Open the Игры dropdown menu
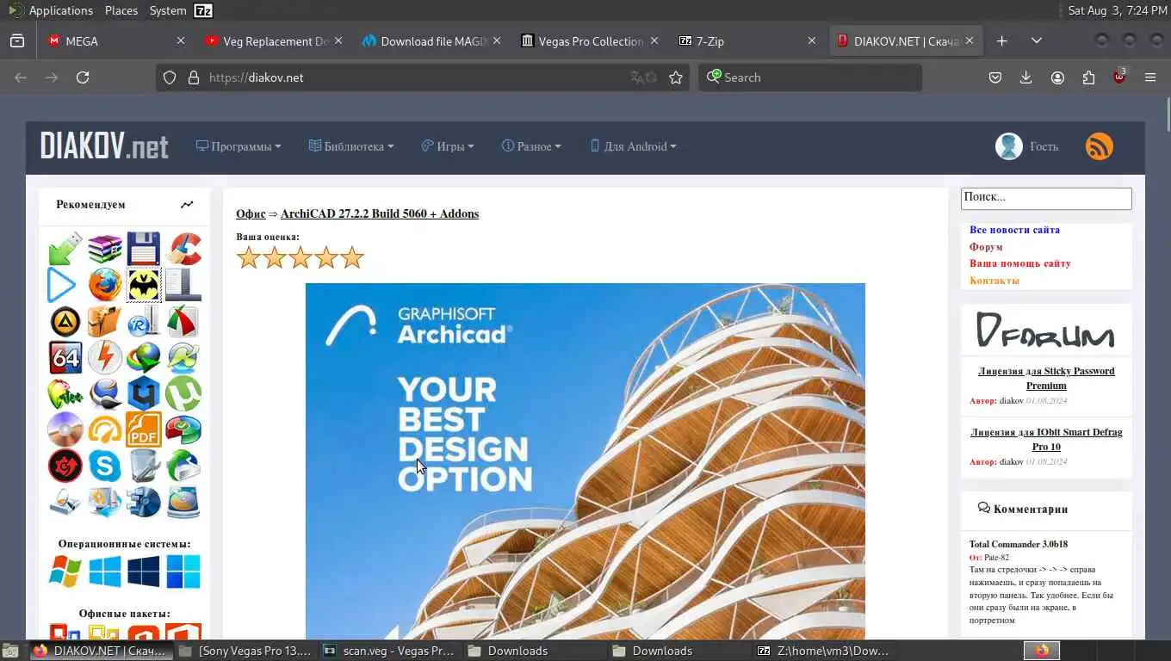Viewport: 1171px width, 661px height. click(448, 146)
